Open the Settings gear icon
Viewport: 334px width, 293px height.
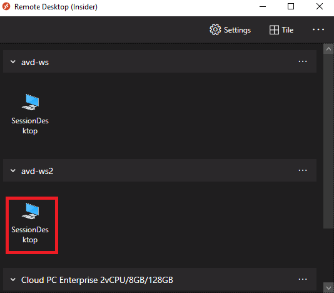(x=215, y=29)
